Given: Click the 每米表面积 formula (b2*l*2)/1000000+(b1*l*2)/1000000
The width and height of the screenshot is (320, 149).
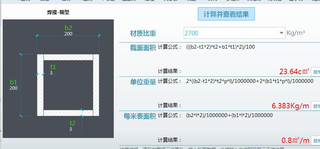Looking at the screenshot, I should pyautogui.click(x=229, y=116).
